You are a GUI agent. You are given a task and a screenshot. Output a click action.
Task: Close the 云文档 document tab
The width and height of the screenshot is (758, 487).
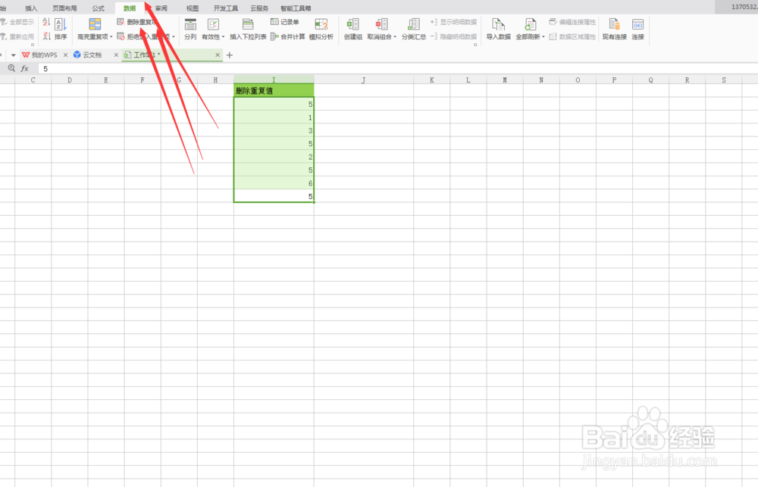116,55
